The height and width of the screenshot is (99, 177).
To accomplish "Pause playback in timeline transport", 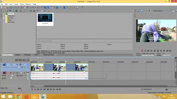I will 45,89.
